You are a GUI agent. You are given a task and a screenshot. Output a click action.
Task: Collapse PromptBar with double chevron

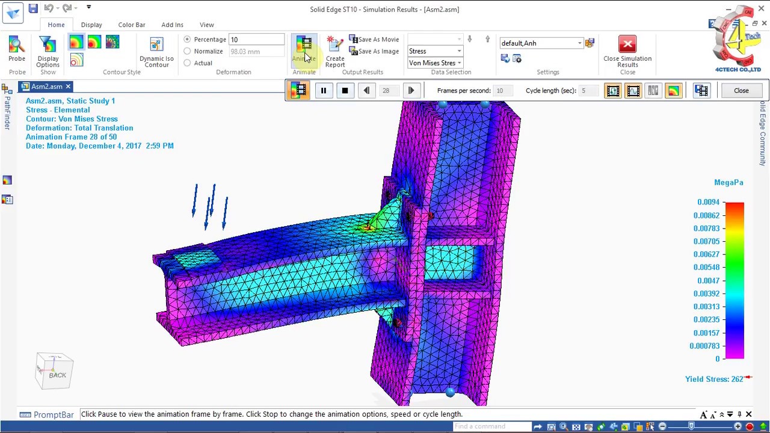coord(722,414)
